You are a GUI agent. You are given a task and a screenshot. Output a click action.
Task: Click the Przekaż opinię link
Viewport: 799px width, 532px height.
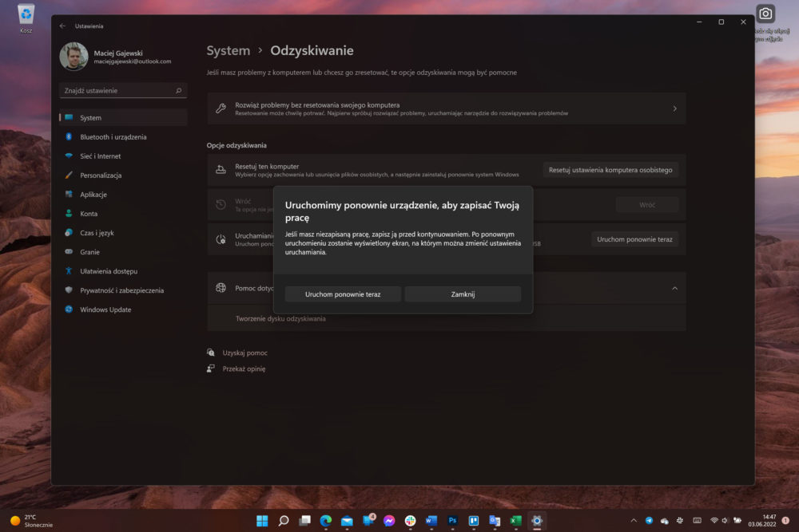(x=244, y=368)
